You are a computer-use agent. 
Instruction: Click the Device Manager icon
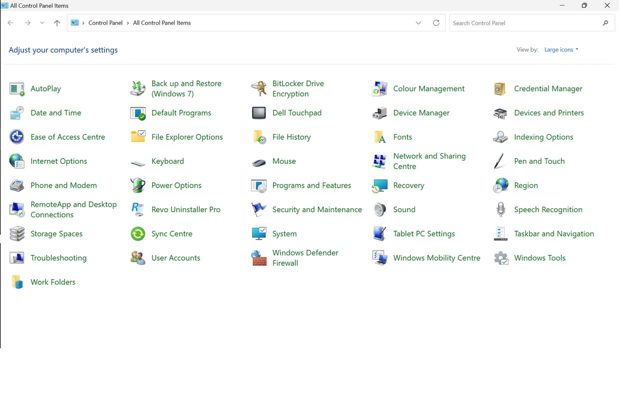coord(379,113)
